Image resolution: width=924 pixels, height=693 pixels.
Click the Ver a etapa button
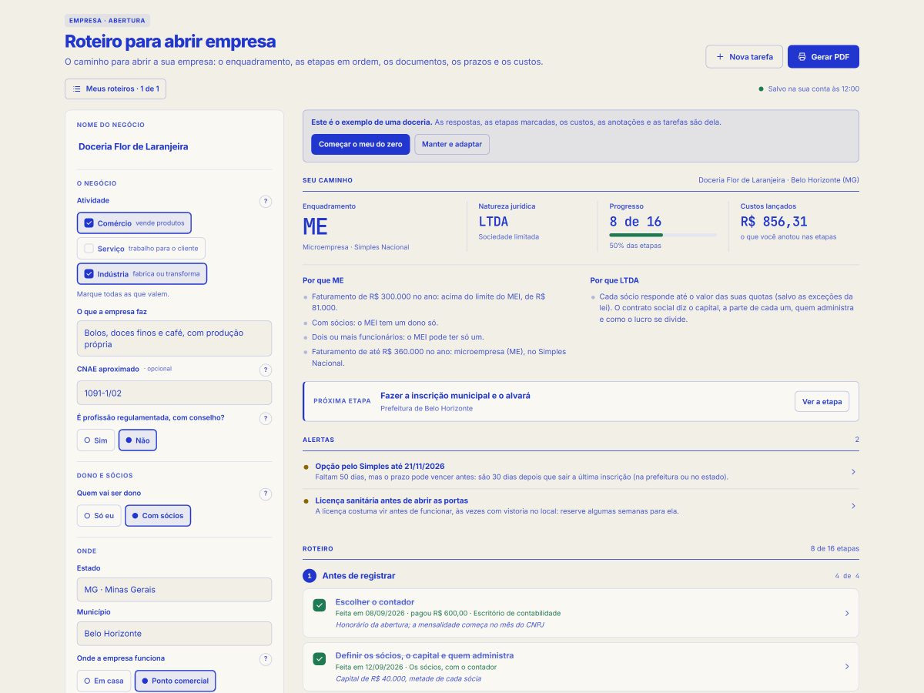point(822,401)
